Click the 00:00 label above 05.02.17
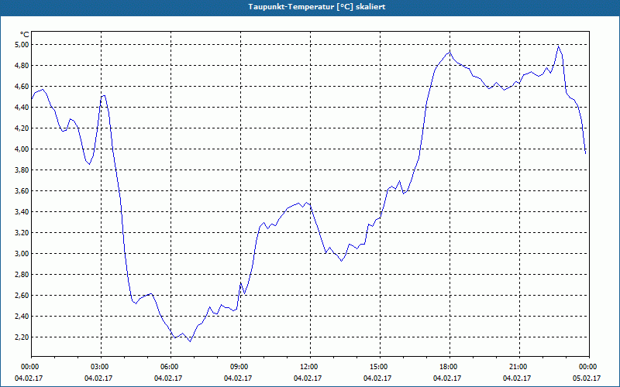 pos(589,367)
